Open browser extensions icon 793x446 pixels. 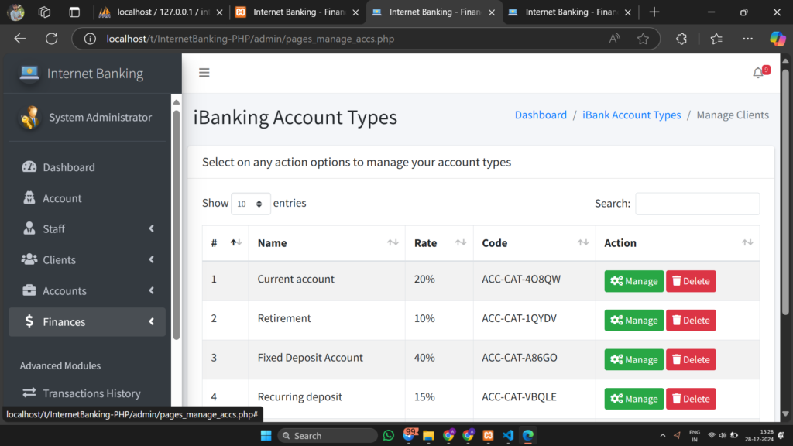point(681,39)
